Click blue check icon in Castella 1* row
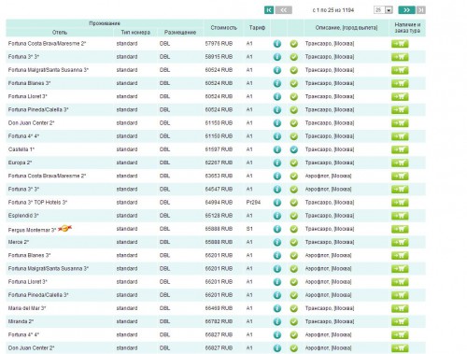Screen dimensions: 467x354 point(294,149)
